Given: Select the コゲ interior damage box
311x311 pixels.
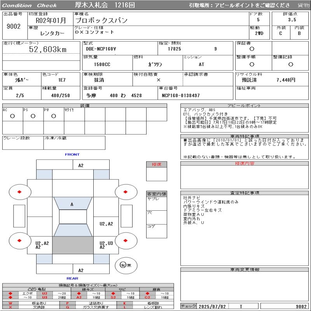Looking at the screenshot, I should click(x=157, y=231).
